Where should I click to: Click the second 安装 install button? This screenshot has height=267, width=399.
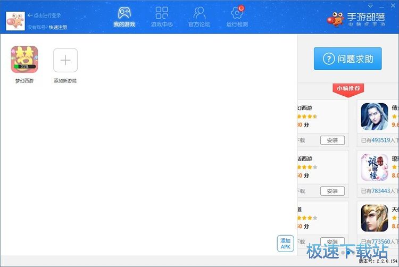332,191
